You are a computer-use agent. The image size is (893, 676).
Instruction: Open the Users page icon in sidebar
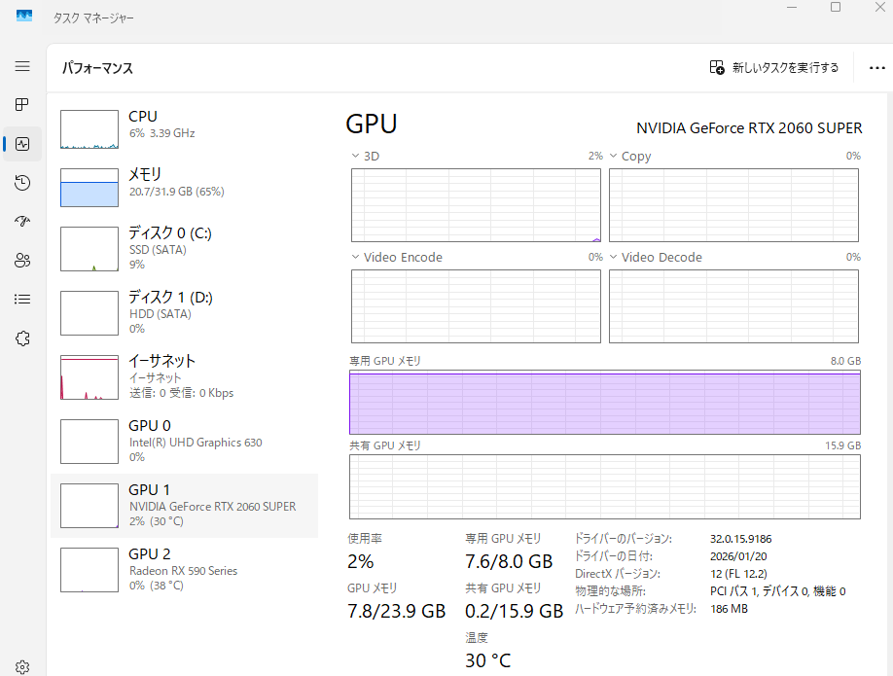(22, 261)
